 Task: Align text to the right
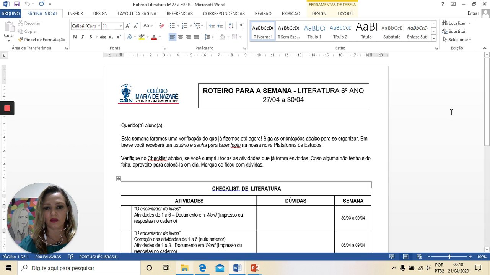188,37
